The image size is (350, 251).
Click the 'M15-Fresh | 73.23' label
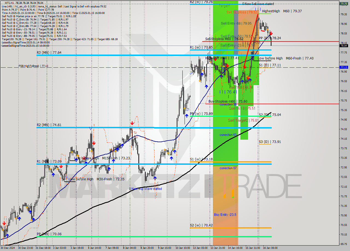coord(116,158)
